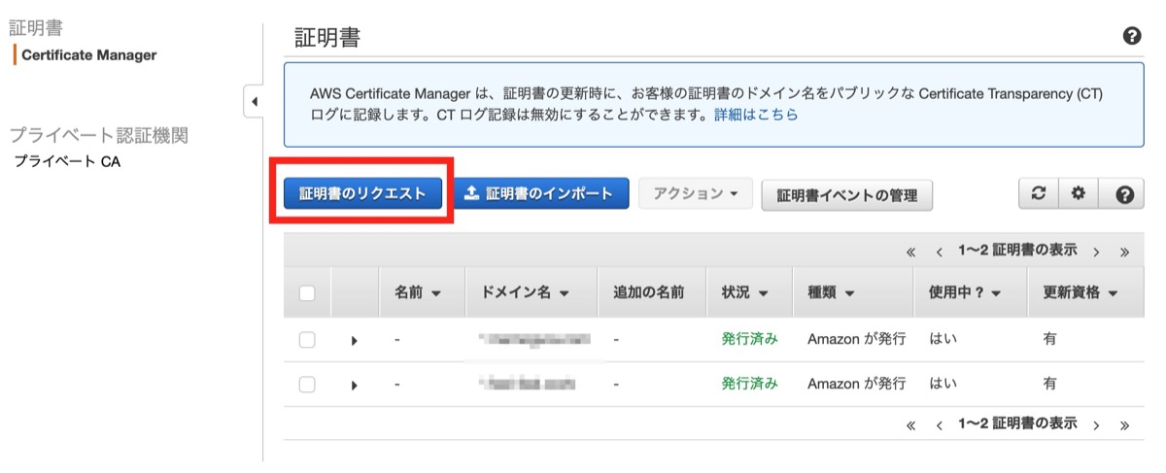Open the アクション dropdown
Image resolution: width=1166 pixels, height=473 pixels.
pos(696,193)
